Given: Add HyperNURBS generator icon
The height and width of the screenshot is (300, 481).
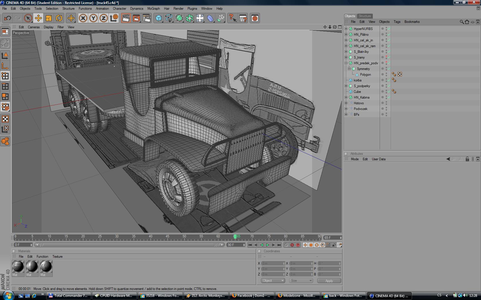Looking at the screenshot, I should coord(179,18).
